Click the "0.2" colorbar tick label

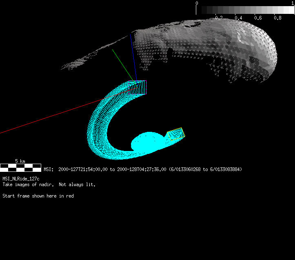219,18
